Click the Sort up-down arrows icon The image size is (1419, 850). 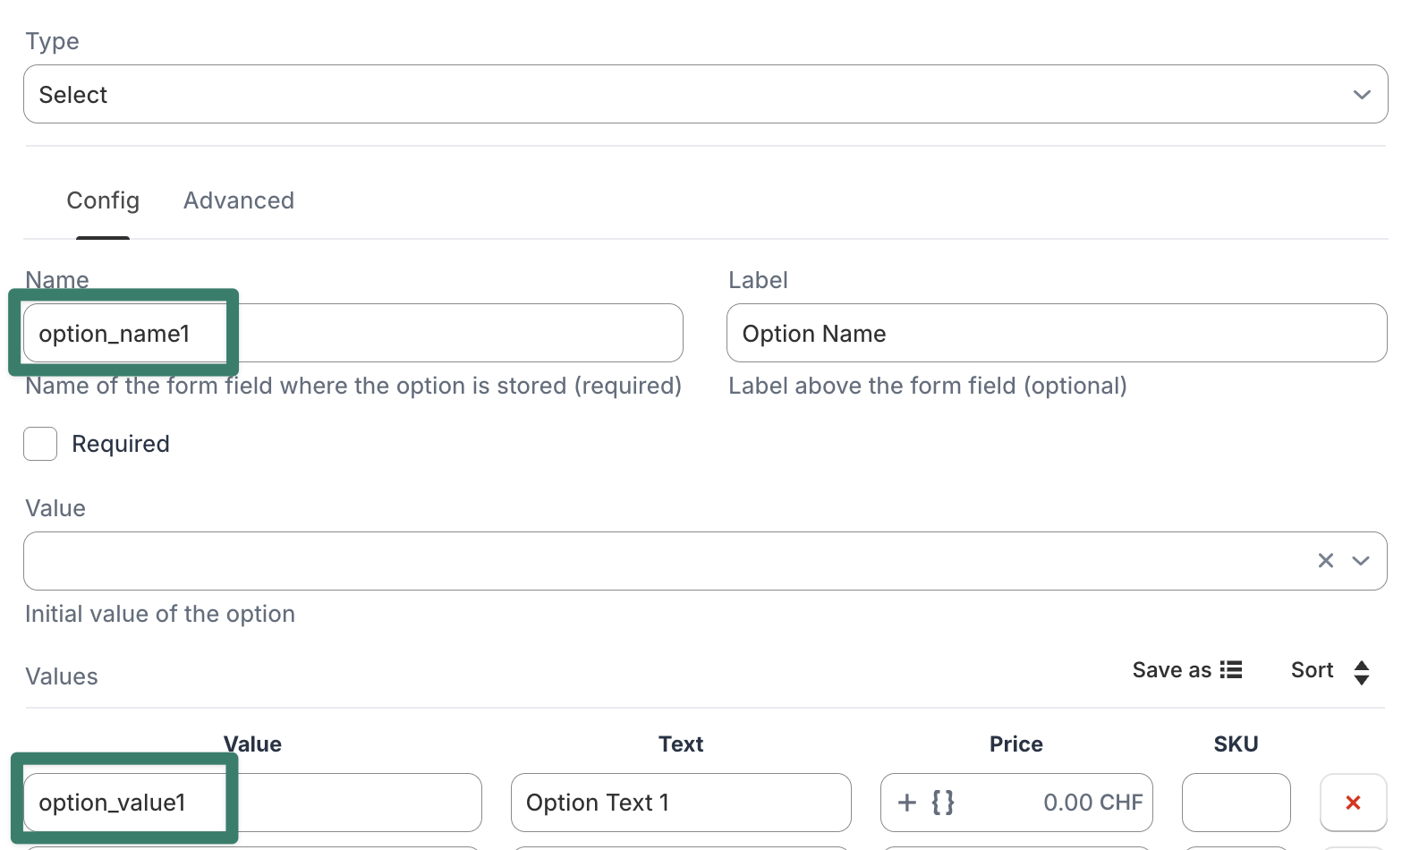1361,672
